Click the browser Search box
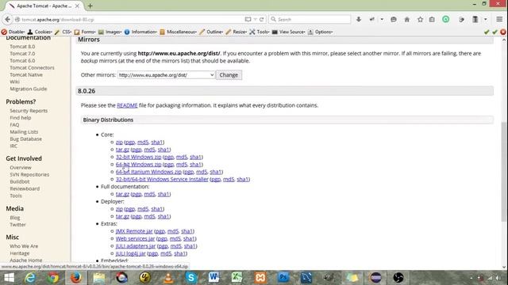This screenshot has width=508, height=285. [x=310, y=19]
